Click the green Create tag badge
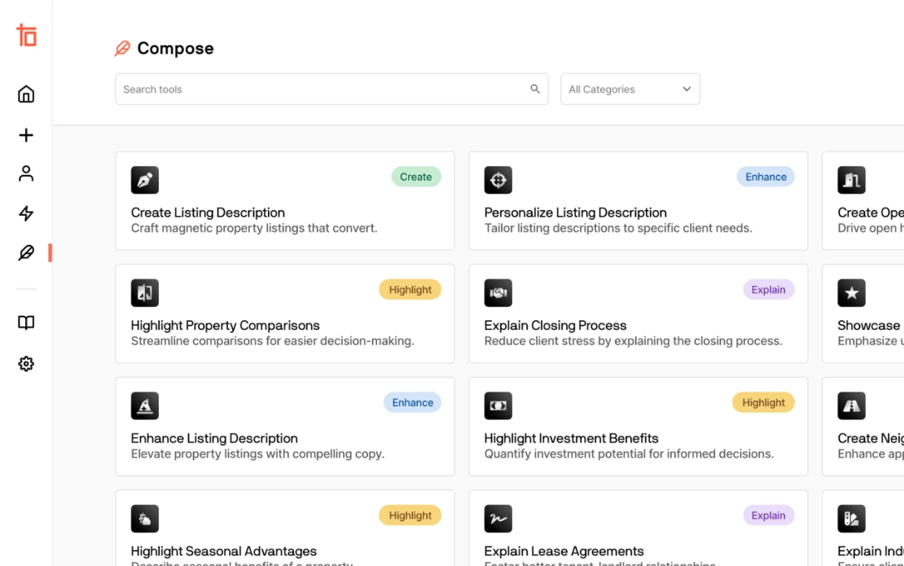 click(x=416, y=177)
